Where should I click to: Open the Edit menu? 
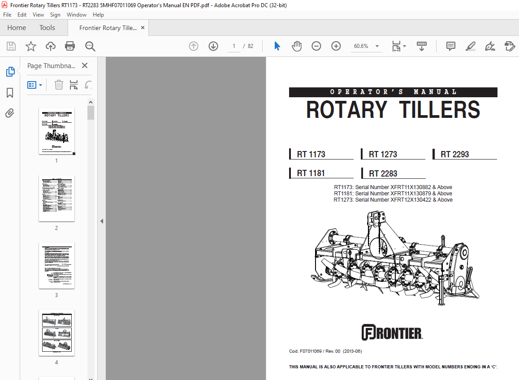(22, 15)
